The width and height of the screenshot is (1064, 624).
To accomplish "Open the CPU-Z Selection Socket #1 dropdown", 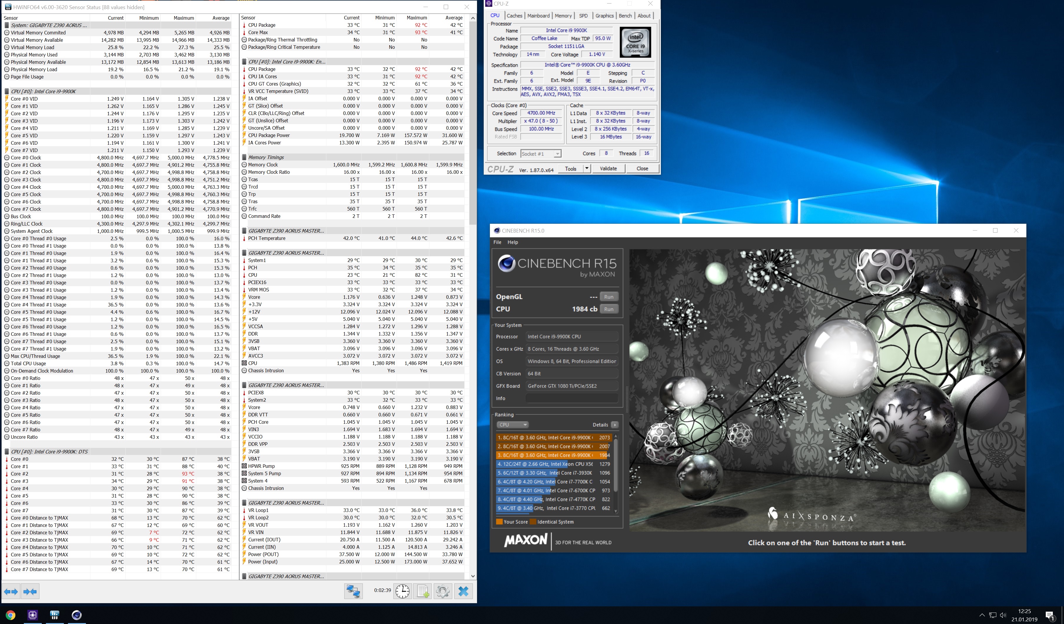I will click(x=557, y=154).
